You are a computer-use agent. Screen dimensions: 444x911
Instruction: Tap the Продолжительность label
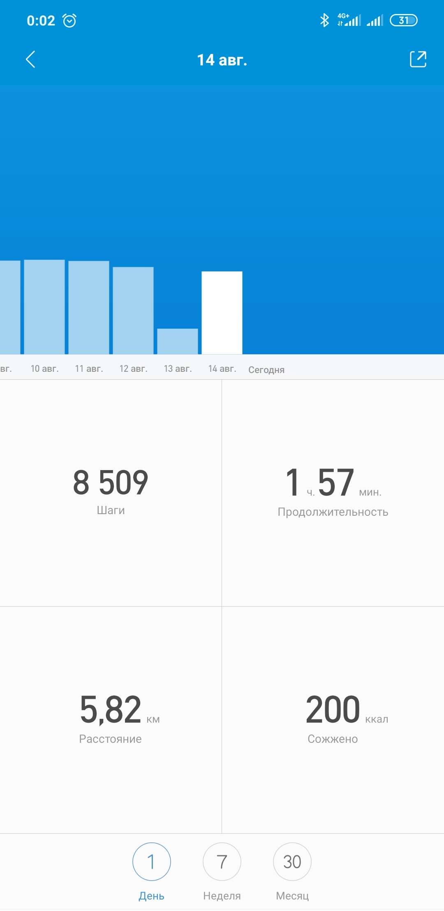tap(333, 512)
